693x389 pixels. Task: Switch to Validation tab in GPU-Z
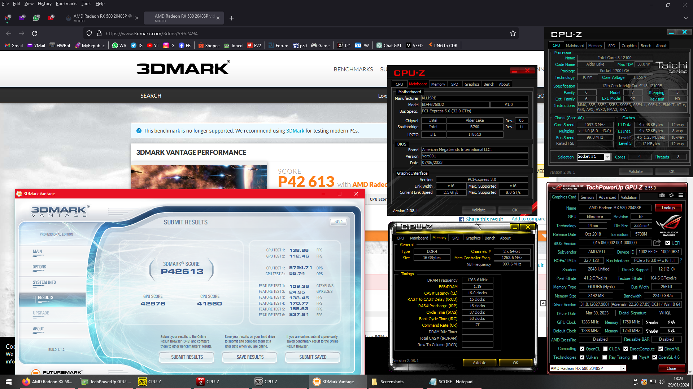629,197
